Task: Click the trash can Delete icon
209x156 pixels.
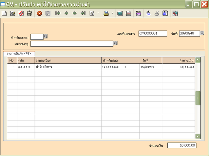Action: coord(29,13)
